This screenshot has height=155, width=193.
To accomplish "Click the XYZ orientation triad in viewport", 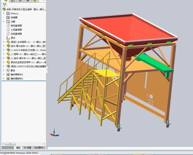I will pyautogui.click(x=54, y=133).
